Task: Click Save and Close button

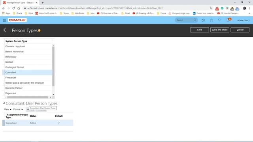Action: 220,30
